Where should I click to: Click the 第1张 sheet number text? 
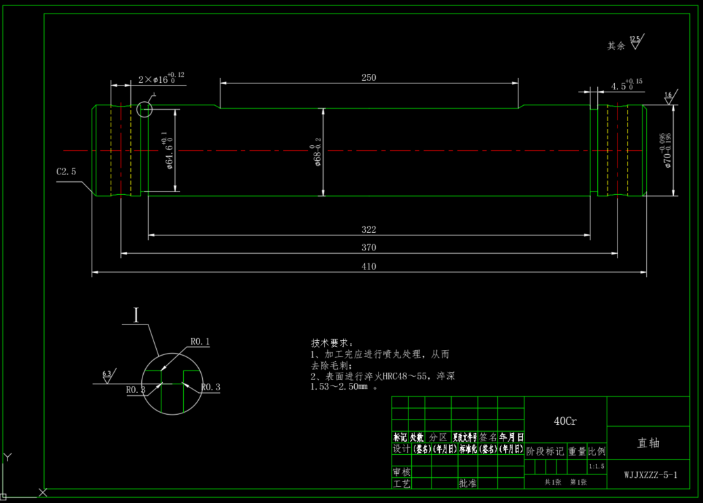578,483
